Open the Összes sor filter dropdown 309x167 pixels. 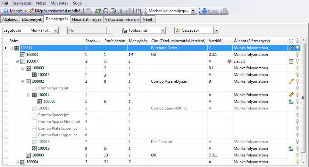pyautogui.click(x=216, y=30)
